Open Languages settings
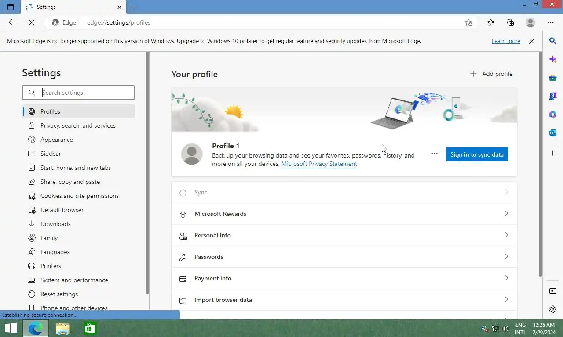Image resolution: width=563 pixels, height=337 pixels. (78, 252)
